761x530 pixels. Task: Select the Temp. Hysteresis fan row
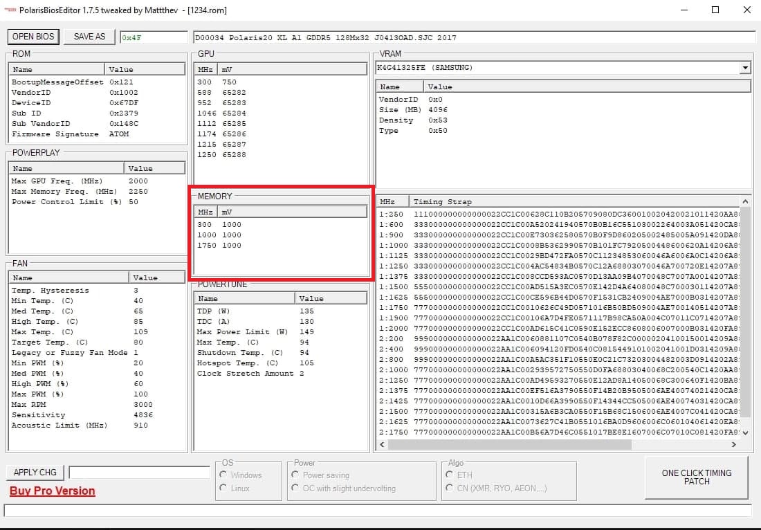pyautogui.click(x=97, y=290)
